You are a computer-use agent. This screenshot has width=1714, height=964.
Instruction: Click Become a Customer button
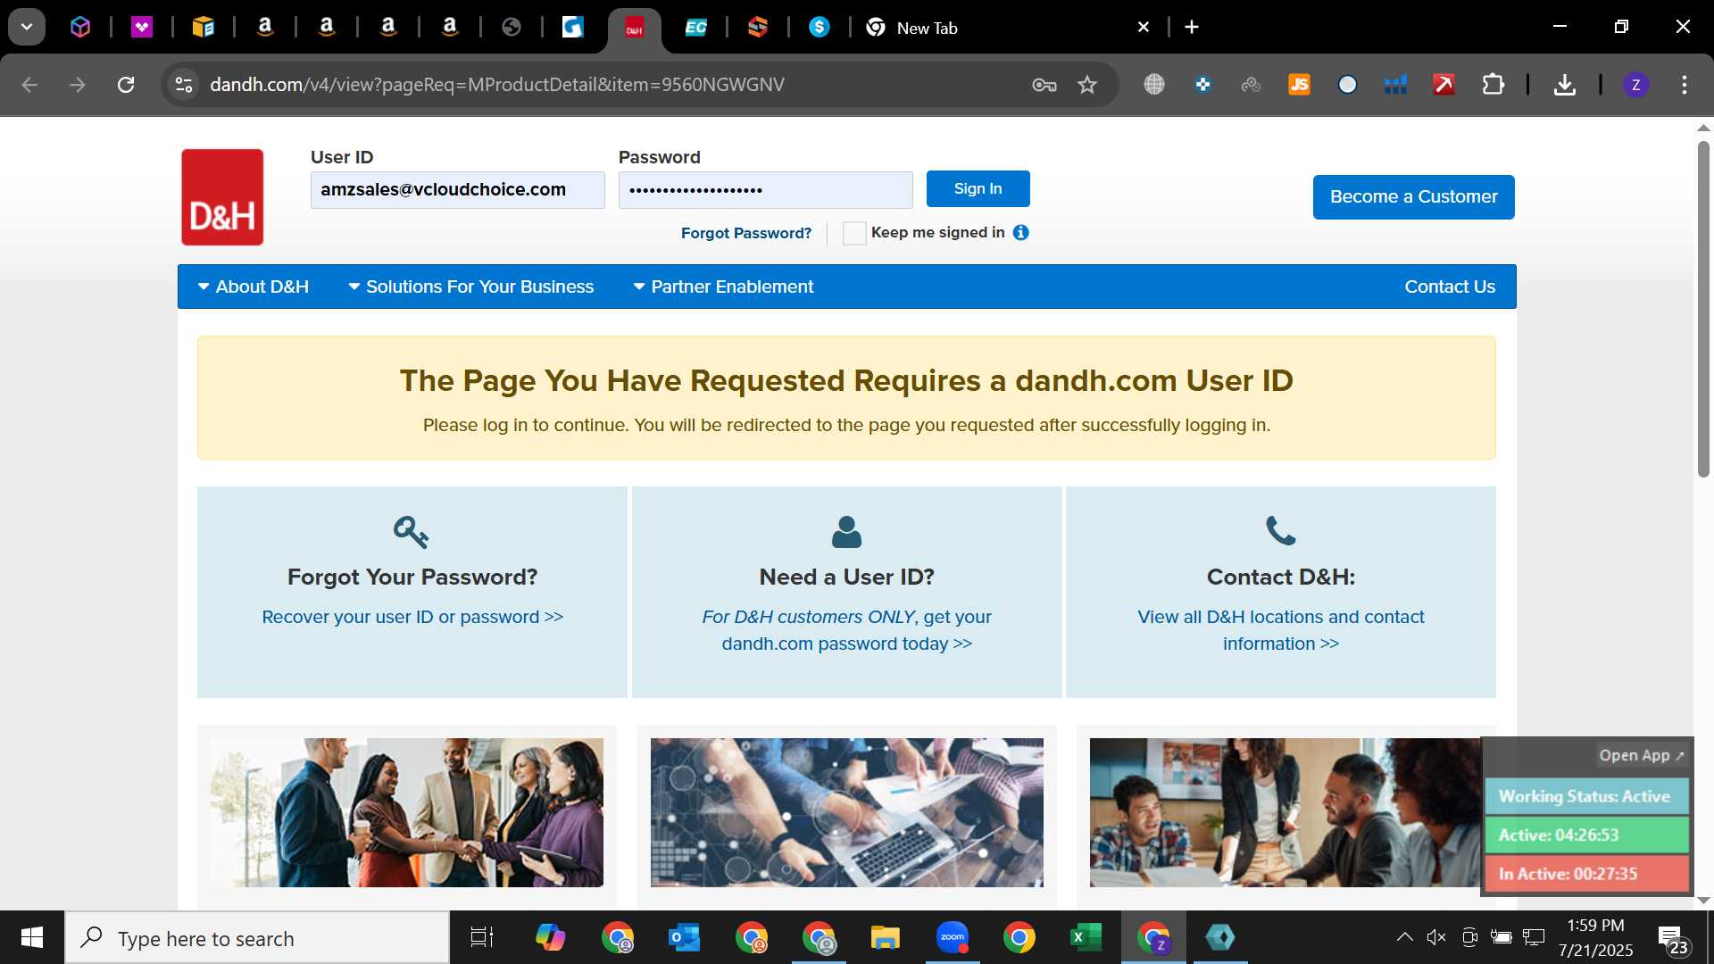(x=1414, y=197)
